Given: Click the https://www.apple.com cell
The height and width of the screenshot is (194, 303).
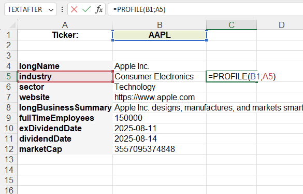Looking at the screenshot, I should click(x=160, y=97).
